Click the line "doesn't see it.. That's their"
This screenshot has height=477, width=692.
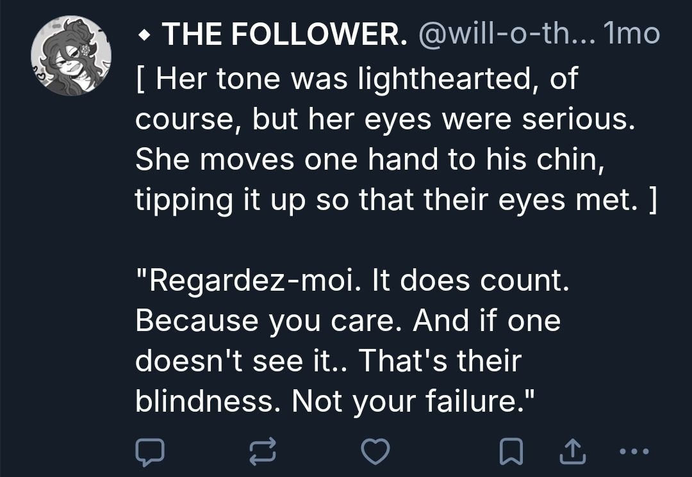(328, 362)
